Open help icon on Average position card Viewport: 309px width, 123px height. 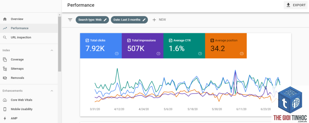242,53
